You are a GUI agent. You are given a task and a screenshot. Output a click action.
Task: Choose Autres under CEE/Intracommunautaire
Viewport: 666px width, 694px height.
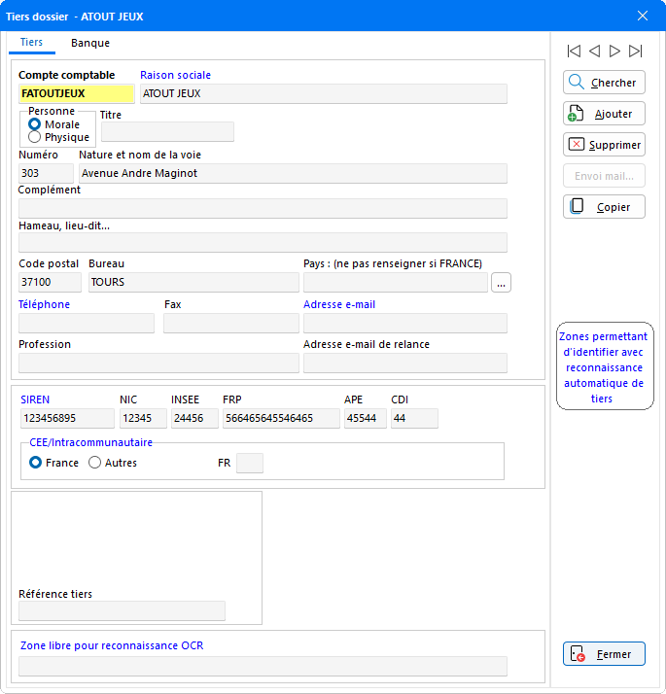95,463
